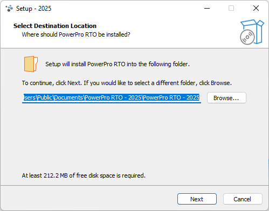Click the 'At least 212.2 MB' disk space text
Viewport: 269px width, 211px height.
pos(84,175)
